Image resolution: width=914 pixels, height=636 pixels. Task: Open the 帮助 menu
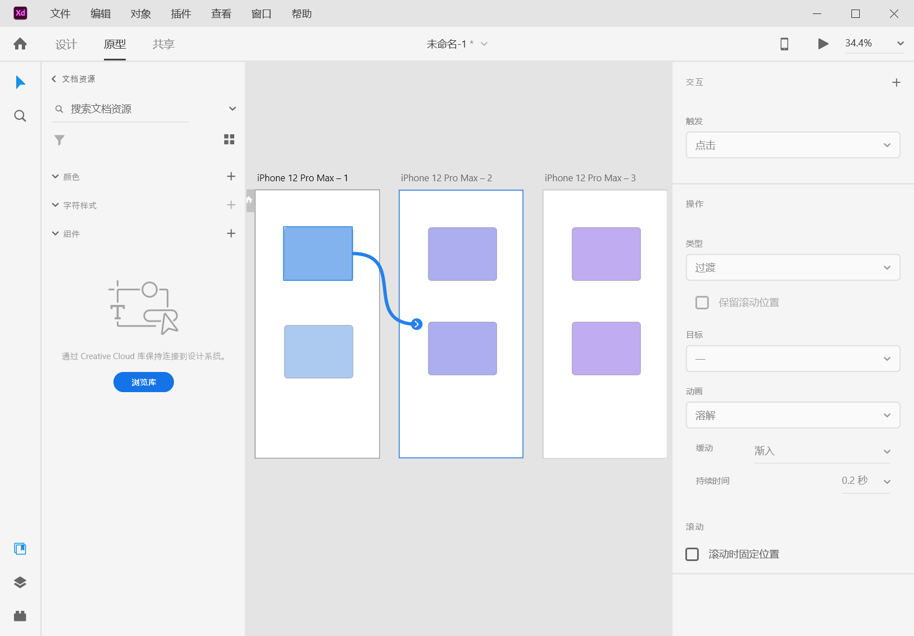pos(302,13)
